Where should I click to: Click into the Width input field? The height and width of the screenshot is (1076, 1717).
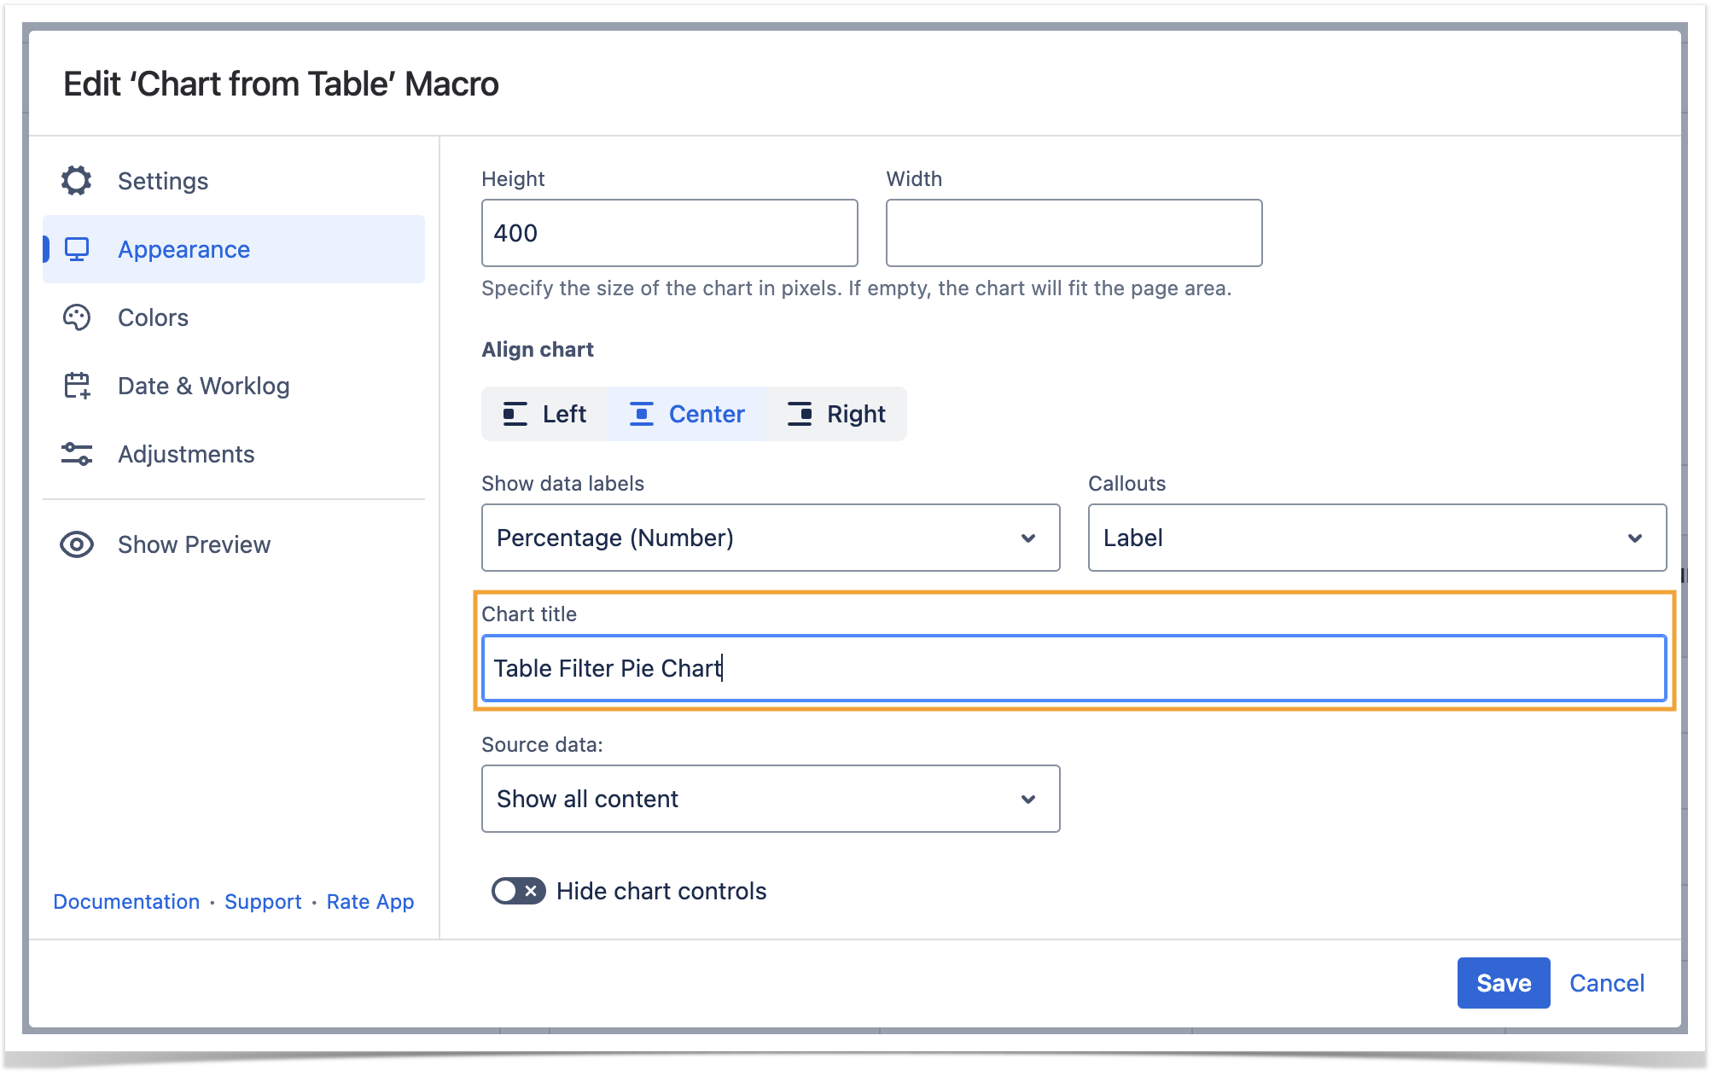click(x=1074, y=233)
